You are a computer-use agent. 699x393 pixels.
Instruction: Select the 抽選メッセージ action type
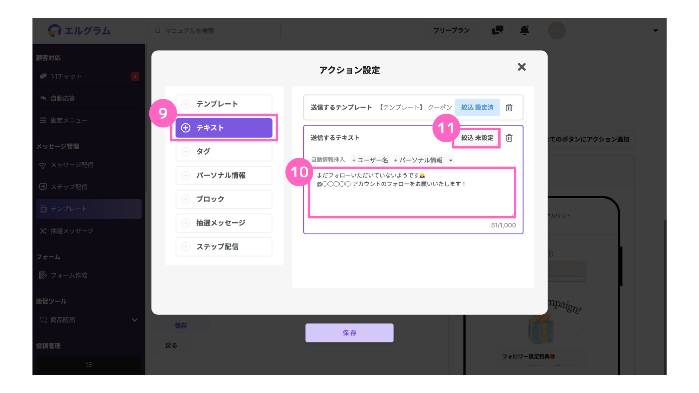(224, 223)
